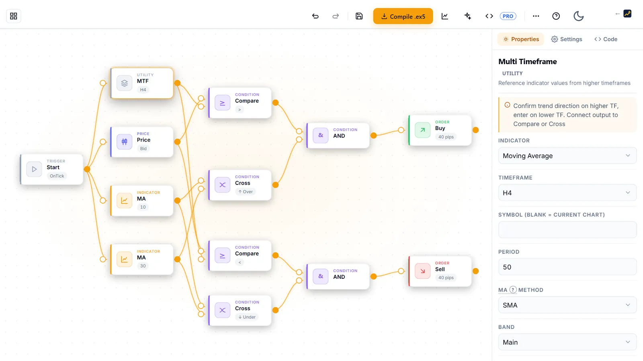
Task: Save the strategy with the floppy icon
Action: click(x=359, y=16)
